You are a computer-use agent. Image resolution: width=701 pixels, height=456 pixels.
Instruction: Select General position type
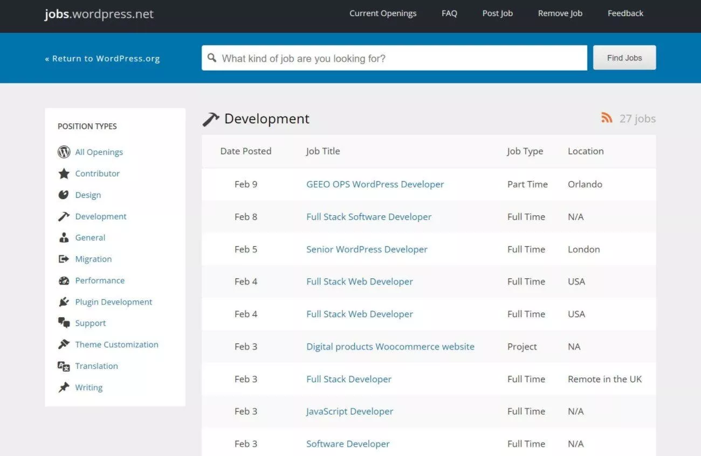click(90, 237)
